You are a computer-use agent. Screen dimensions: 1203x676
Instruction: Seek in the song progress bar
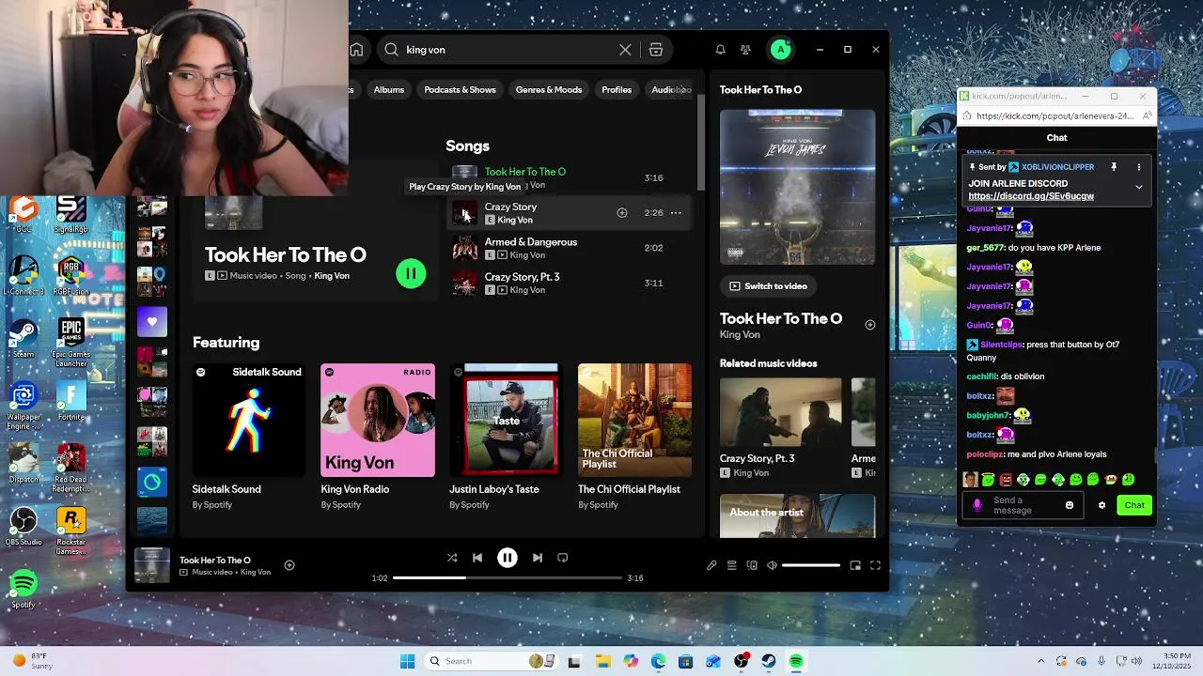pos(507,578)
